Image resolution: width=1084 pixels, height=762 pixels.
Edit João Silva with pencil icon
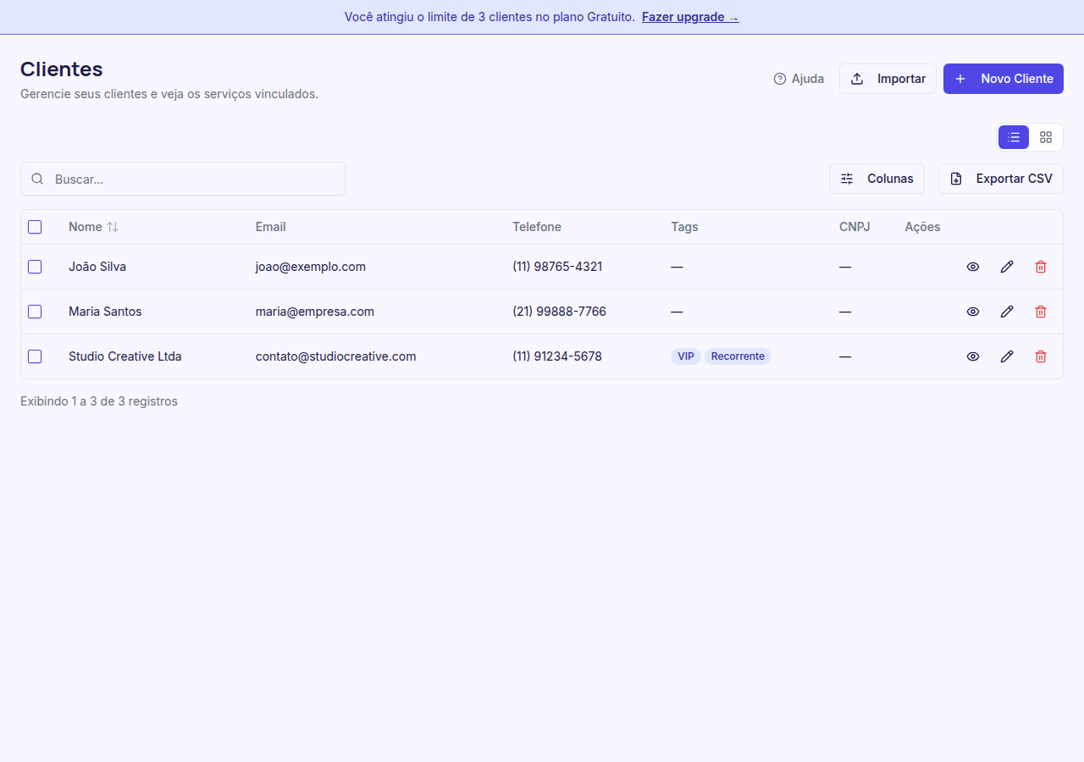tap(1007, 267)
